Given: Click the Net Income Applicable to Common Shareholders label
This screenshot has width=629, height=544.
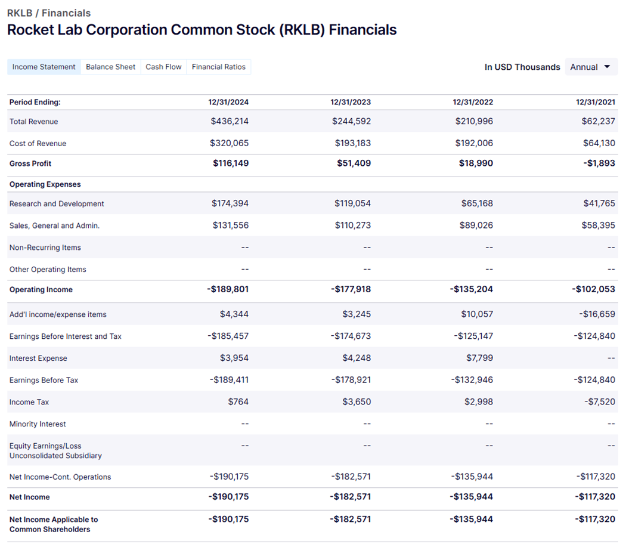Looking at the screenshot, I should pos(54,524).
